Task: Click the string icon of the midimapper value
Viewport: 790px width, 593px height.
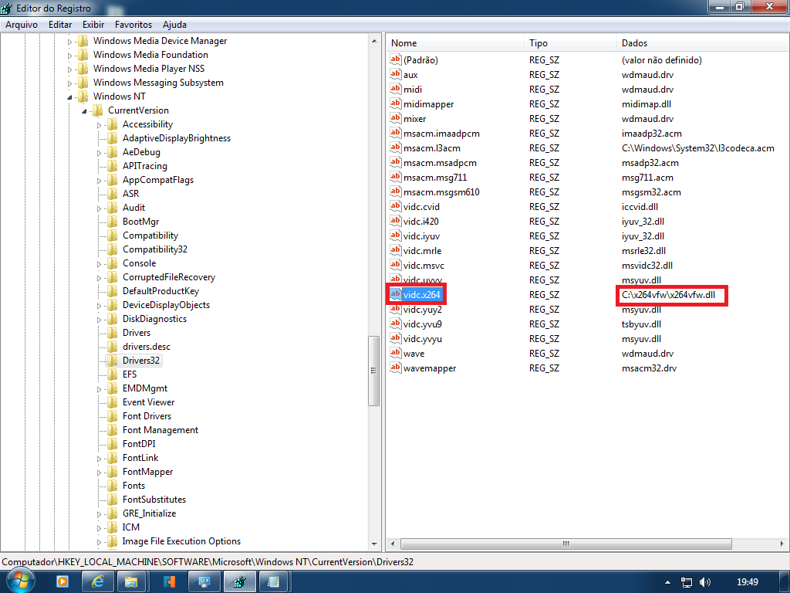Action: (396, 103)
